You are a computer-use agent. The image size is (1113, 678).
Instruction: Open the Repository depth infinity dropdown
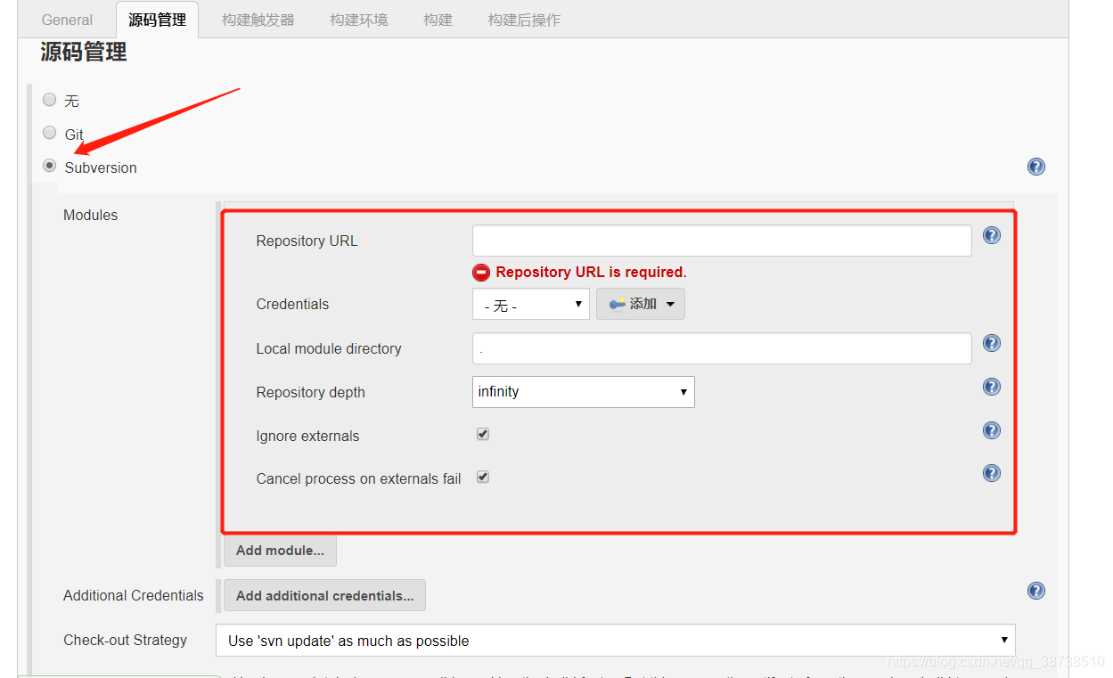[x=584, y=392]
